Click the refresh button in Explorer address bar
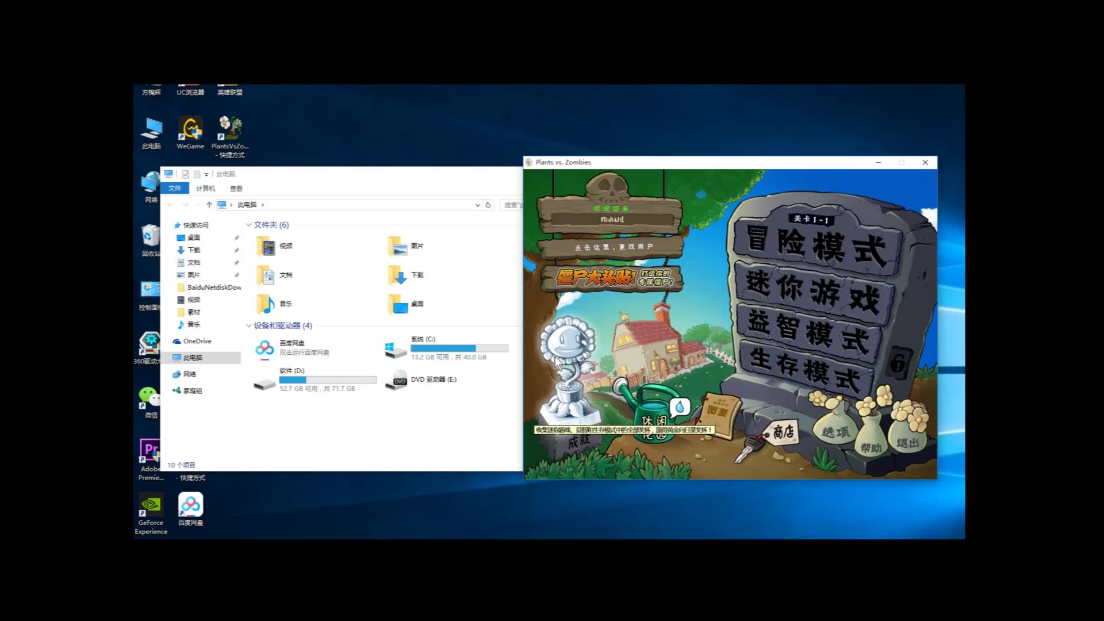This screenshot has height=621, width=1104. 488,205
